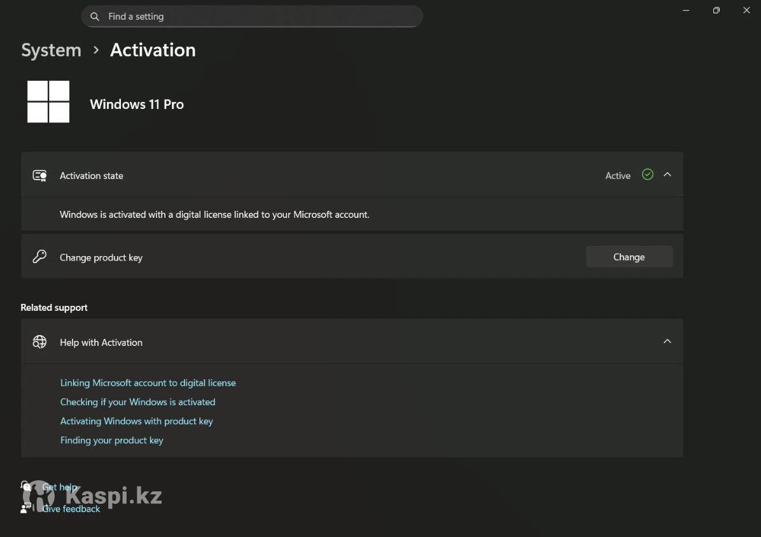Open Linking Microsoft account to digital license
This screenshot has height=537, width=761.
point(148,383)
